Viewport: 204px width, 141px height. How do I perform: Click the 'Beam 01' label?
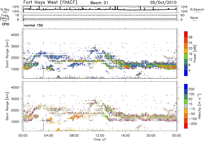(99, 3)
